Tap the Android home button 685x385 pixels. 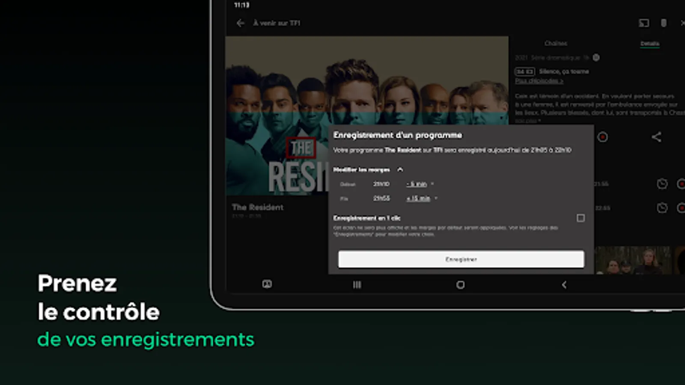tap(460, 285)
